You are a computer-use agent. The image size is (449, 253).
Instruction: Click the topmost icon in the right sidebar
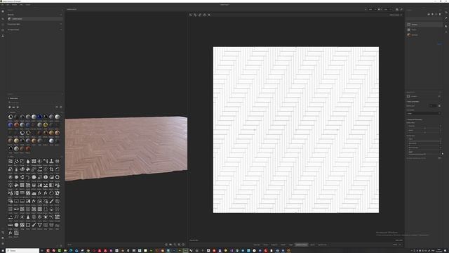coord(446,12)
